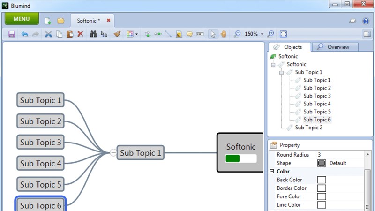The image size is (375, 211).
Task: Zoom in with magnifier plus
Action: point(270,34)
